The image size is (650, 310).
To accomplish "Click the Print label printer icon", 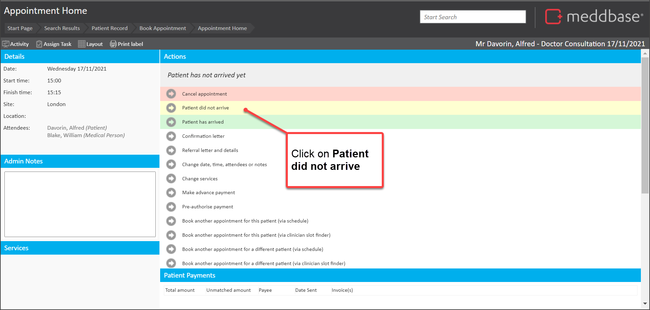I will point(113,44).
